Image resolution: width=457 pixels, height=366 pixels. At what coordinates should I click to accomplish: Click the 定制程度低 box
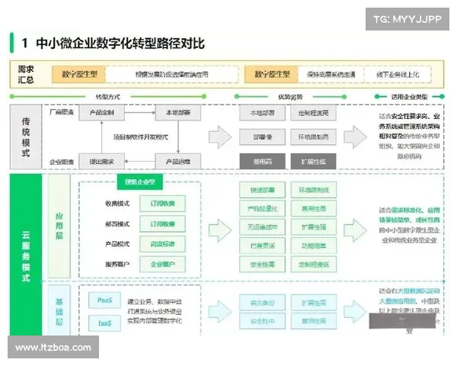coord(314,264)
